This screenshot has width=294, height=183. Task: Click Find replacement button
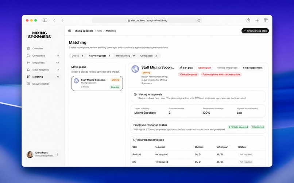[253, 68]
